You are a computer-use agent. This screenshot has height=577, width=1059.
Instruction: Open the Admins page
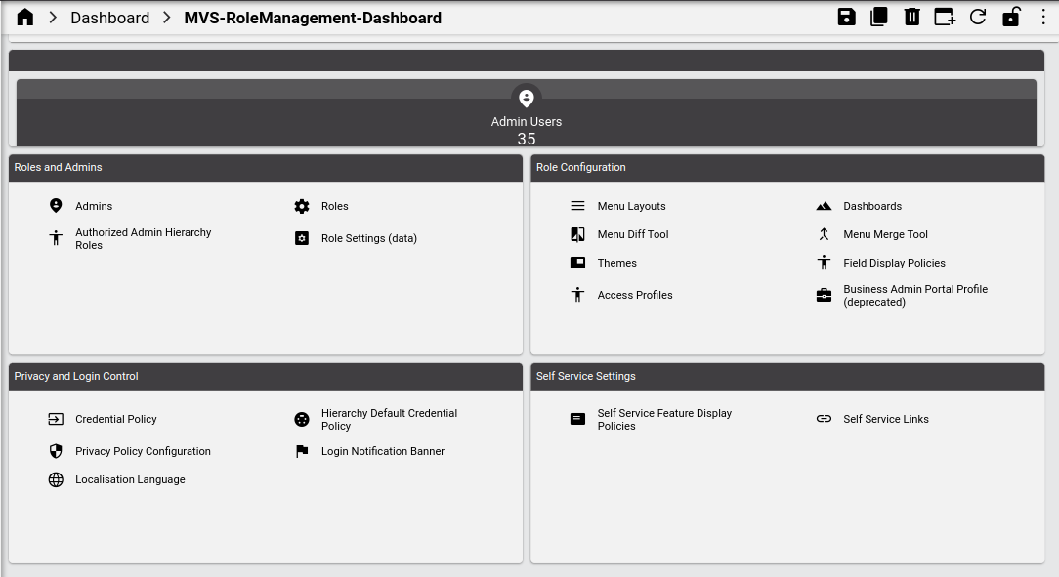coord(94,206)
